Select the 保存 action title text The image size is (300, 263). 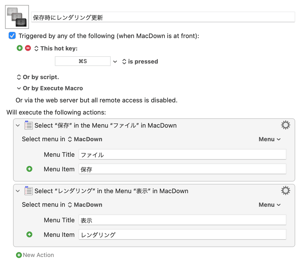coord(105,125)
